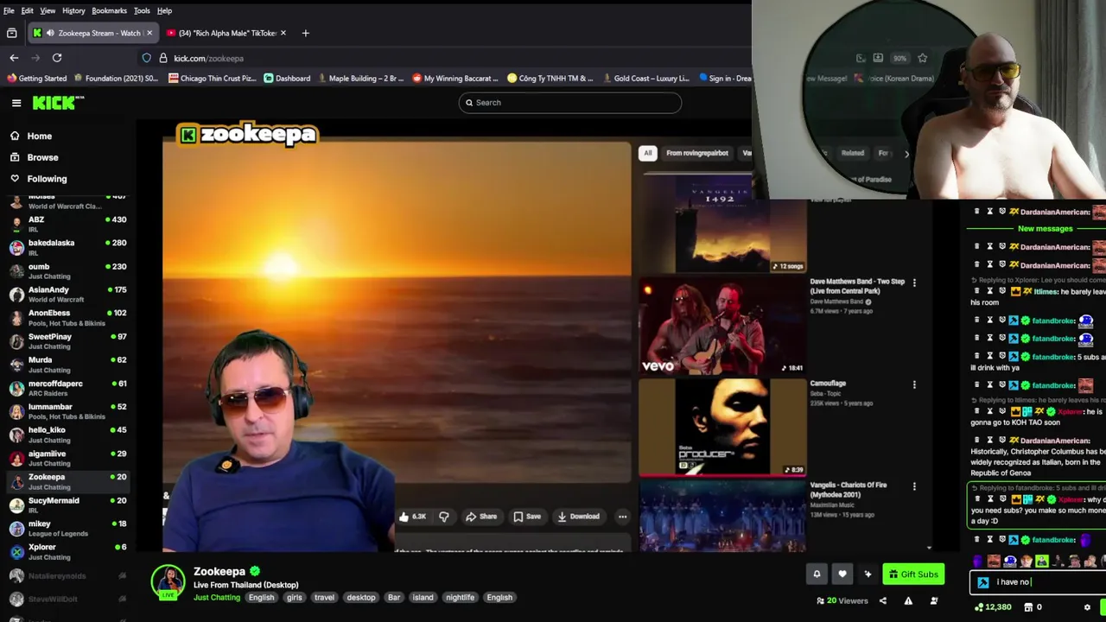Open options for Dave Matthews Band video
The width and height of the screenshot is (1106, 622).
click(914, 282)
